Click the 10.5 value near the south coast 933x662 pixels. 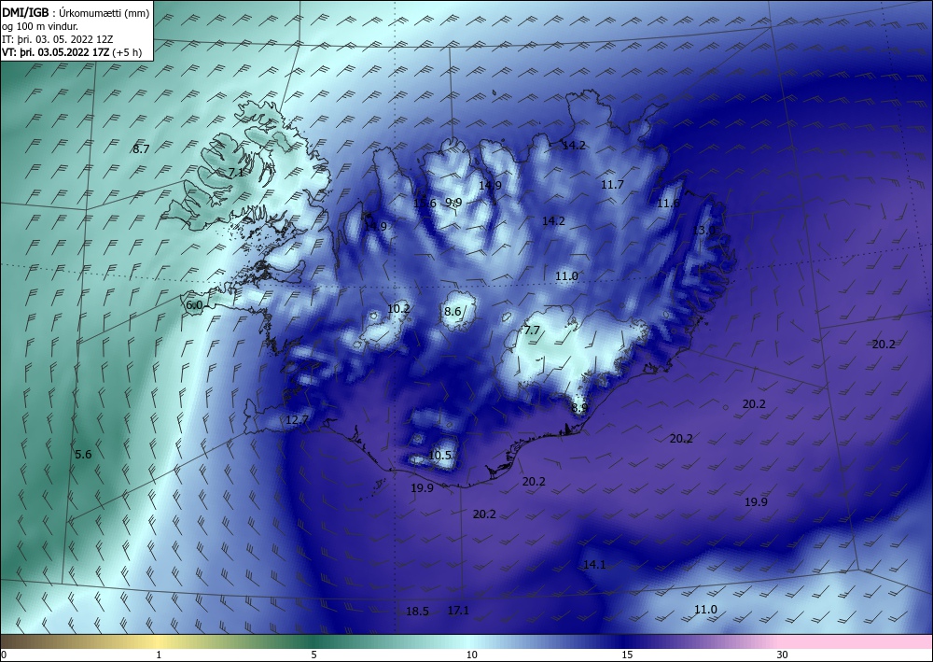(x=439, y=456)
